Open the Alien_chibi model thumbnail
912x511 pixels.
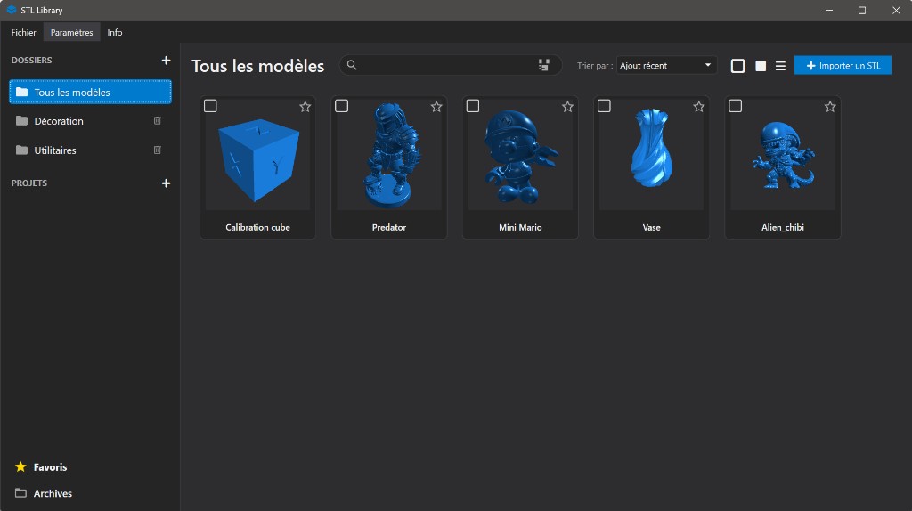click(x=783, y=156)
